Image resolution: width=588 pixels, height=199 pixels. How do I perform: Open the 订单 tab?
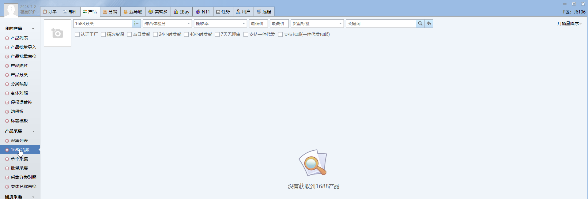(x=50, y=12)
